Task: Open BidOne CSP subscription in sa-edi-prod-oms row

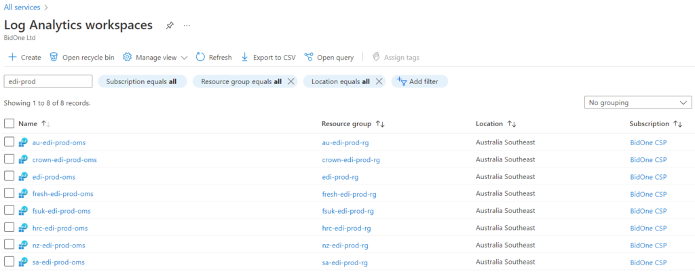Action: pos(648,262)
